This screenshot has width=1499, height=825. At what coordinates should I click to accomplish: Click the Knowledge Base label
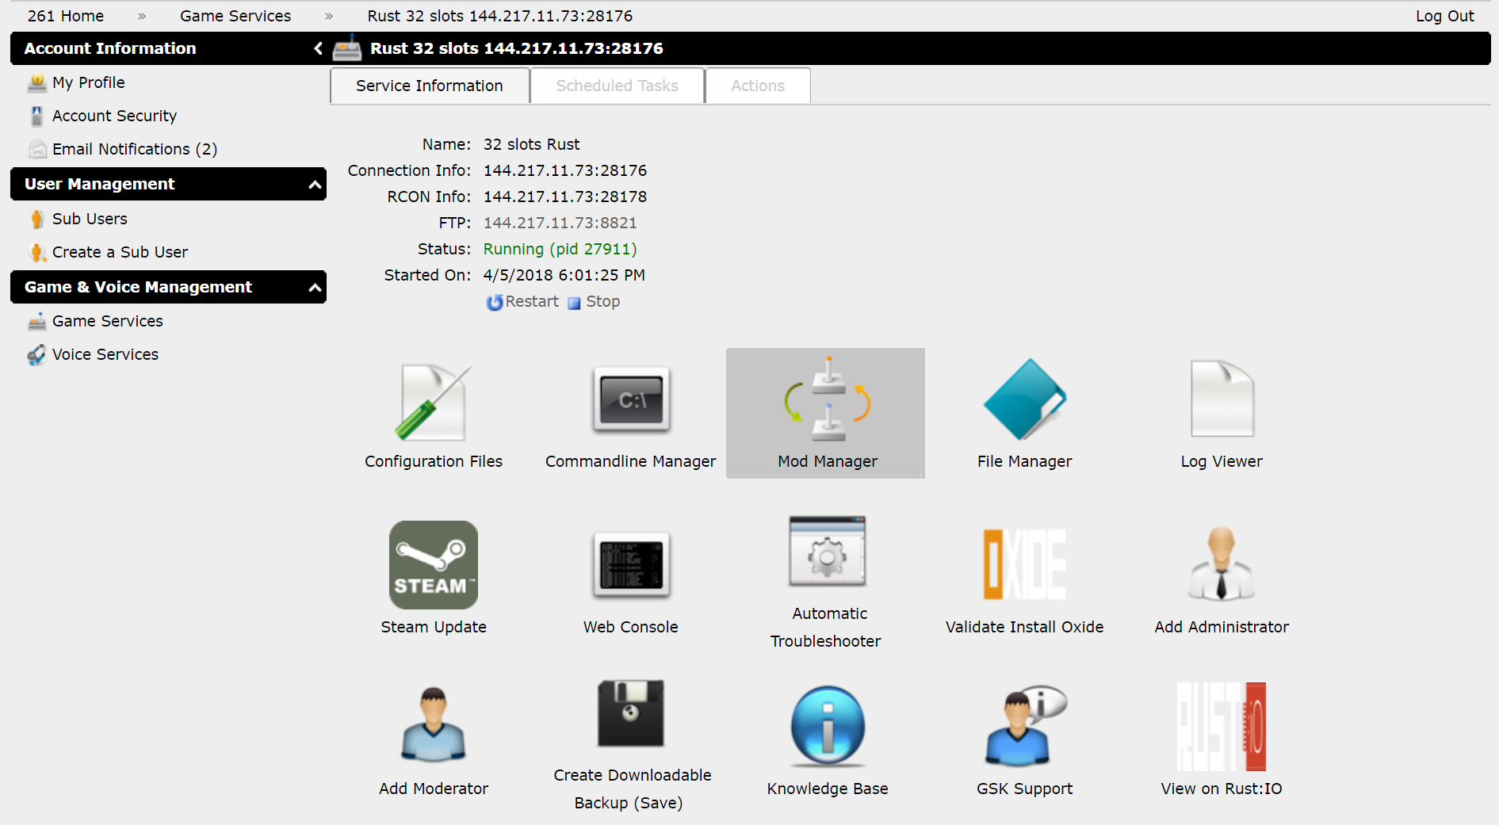click(828, 789)
